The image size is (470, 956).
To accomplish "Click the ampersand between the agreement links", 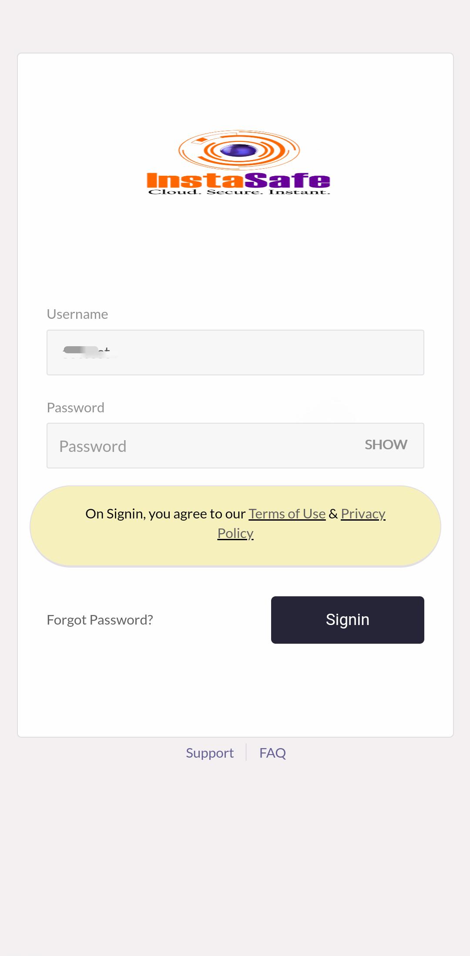I will pos(333,514).
